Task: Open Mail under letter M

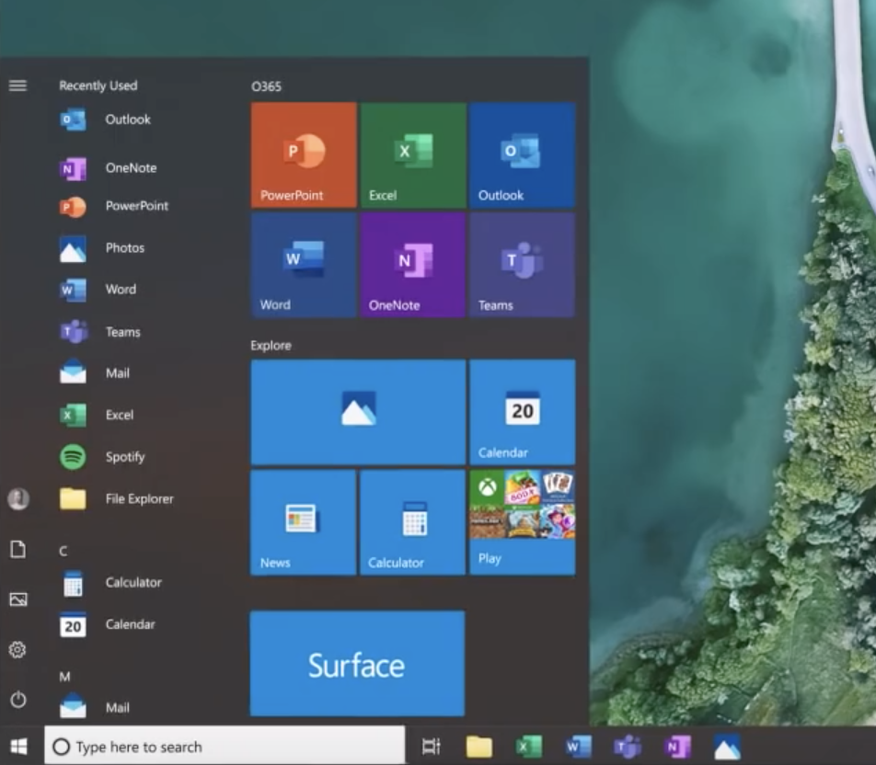Action: (x=96, y=706)
